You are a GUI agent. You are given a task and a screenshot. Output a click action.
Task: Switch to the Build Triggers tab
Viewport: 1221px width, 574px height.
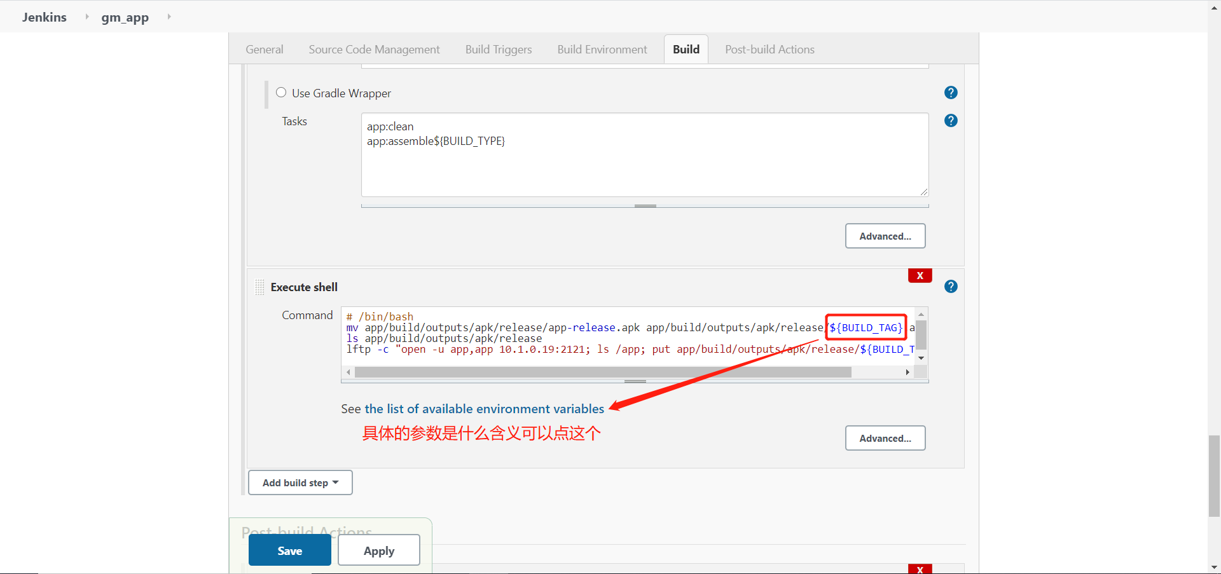(x=499, y=49)
